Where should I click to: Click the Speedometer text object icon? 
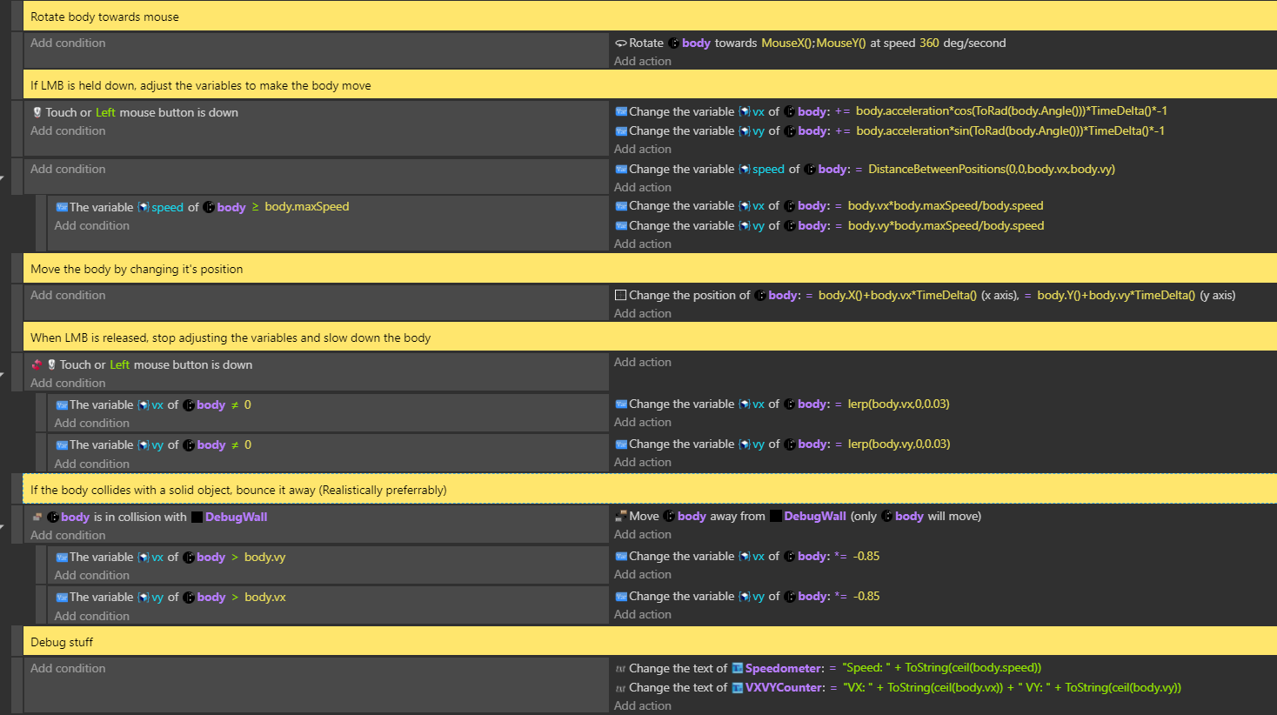(x=737, y=668)
